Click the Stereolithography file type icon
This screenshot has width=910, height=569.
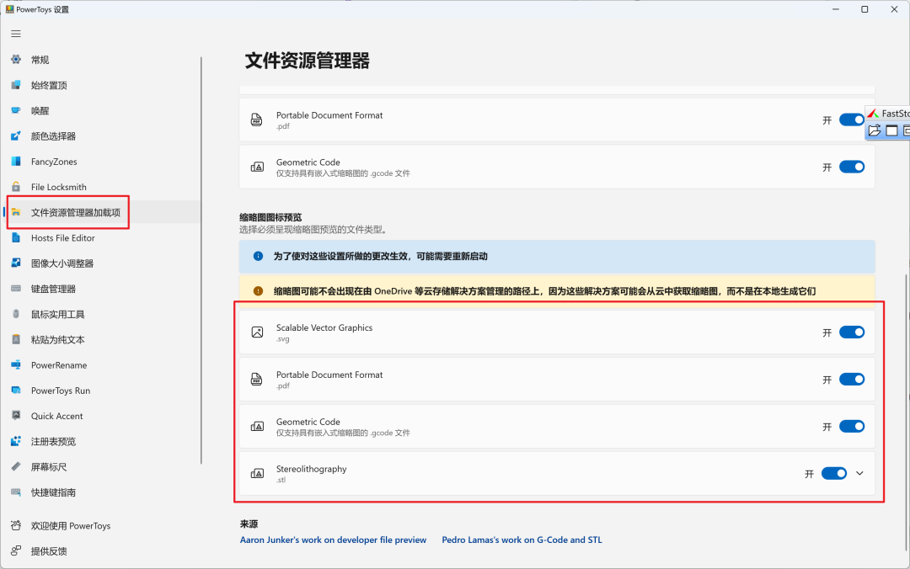257,473
